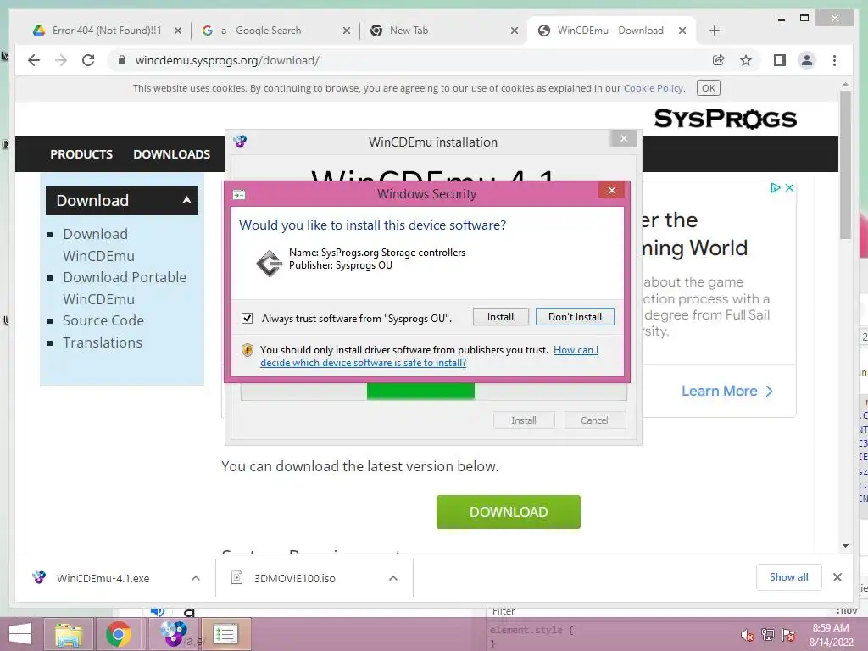The width and height of the screenshot is (868, 651).
Task: Close the Windows Security dialog
Action: pyautogui.click(x=612, y=191)
